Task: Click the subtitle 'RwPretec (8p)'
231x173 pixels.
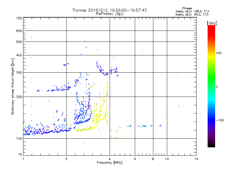Action: (x=109, y=14)
